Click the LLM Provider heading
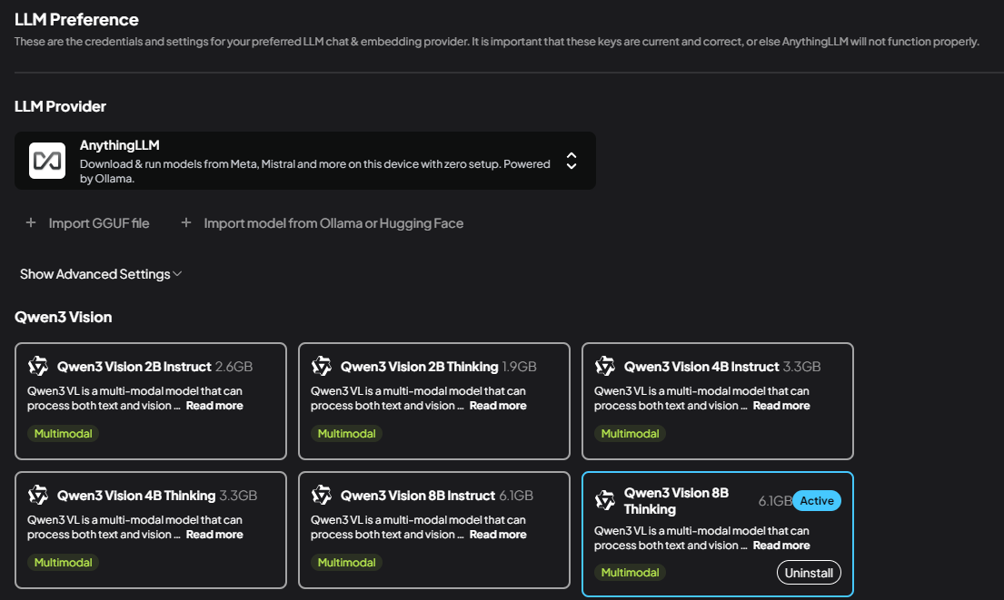The image size is (1004, 600). (60, 106)
